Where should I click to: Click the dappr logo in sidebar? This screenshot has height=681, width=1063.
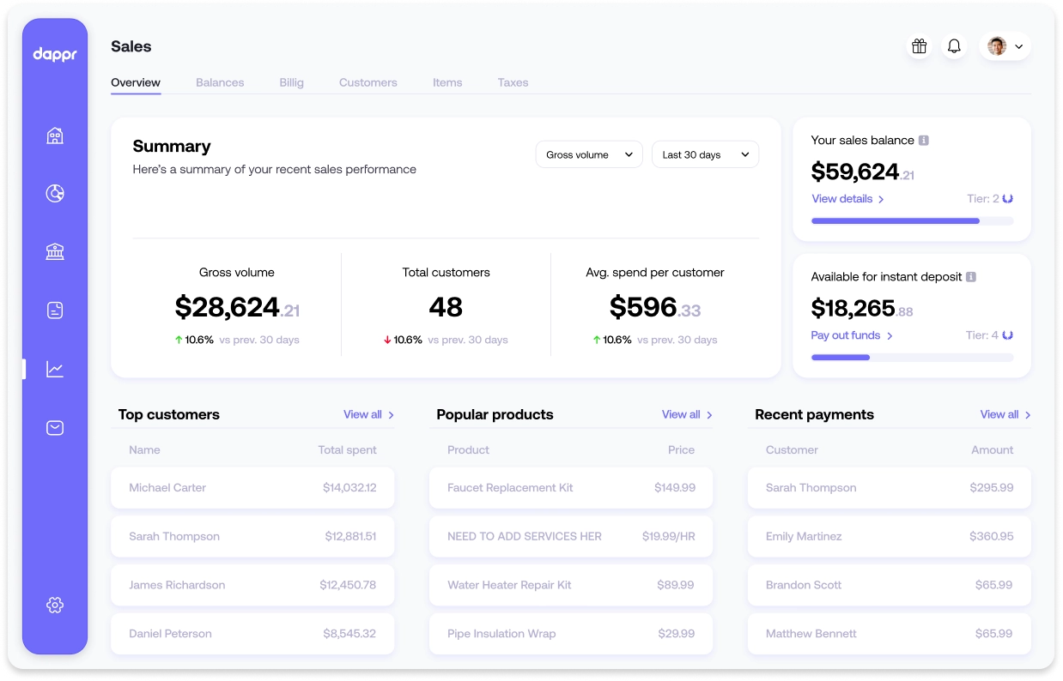[x=55, y=54]
